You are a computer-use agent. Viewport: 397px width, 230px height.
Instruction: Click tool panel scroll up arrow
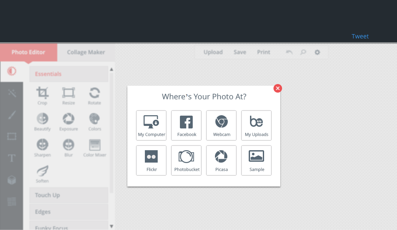(112, 69)
